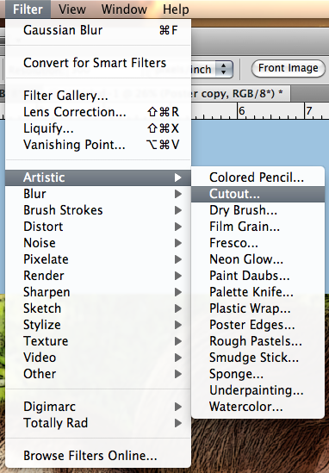Viewport: 329px width, 473px height.
Task: Apply the Watercolor filter
Action: point(258,407)
